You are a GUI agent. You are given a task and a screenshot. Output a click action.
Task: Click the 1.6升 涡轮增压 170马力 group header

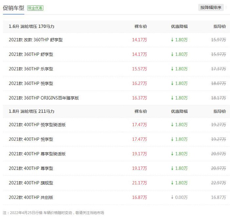32,26
